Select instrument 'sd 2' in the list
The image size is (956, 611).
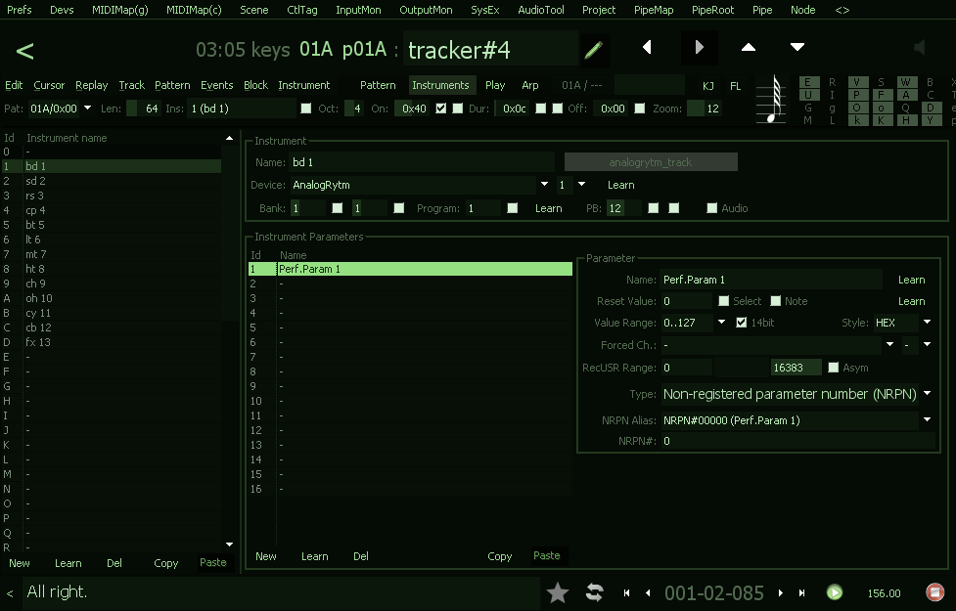36,181
